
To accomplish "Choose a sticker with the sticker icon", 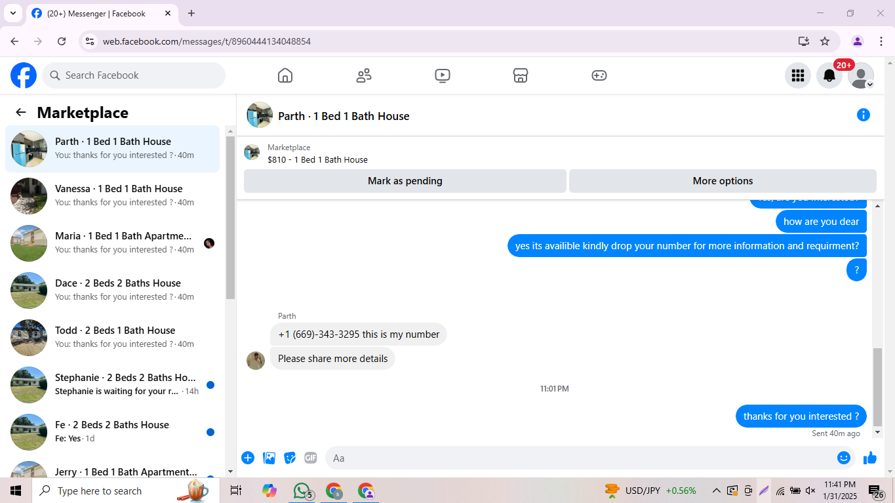I will point(290,458).
